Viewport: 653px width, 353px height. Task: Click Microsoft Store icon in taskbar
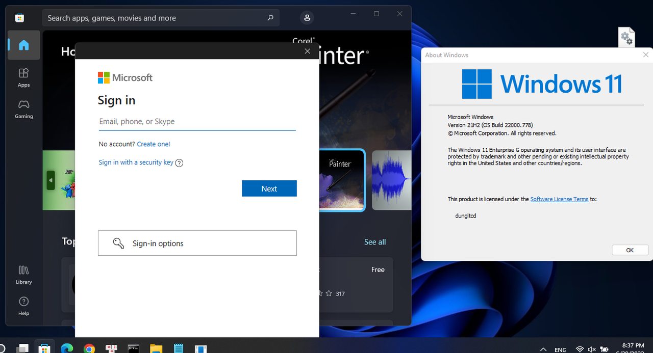pos(44,349)
